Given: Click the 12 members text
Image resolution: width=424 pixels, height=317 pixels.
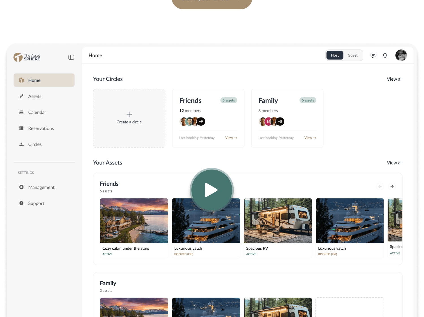Looking at the screenshot, I should [190, 111].
